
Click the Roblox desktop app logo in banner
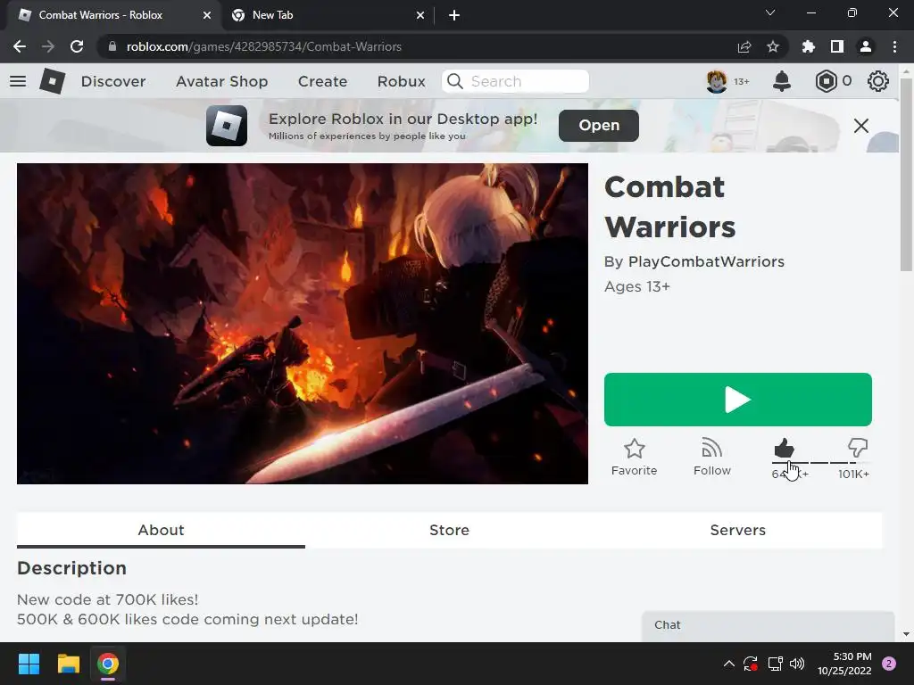227,126
